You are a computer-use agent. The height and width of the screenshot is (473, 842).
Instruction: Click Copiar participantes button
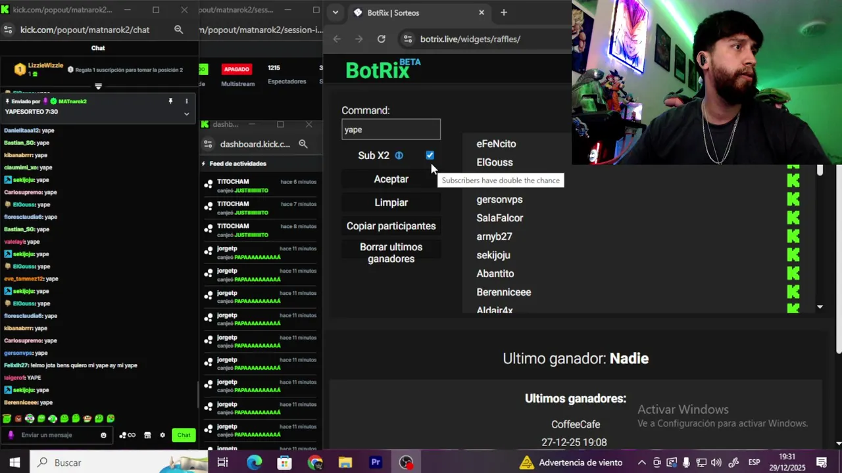[391, 226]
